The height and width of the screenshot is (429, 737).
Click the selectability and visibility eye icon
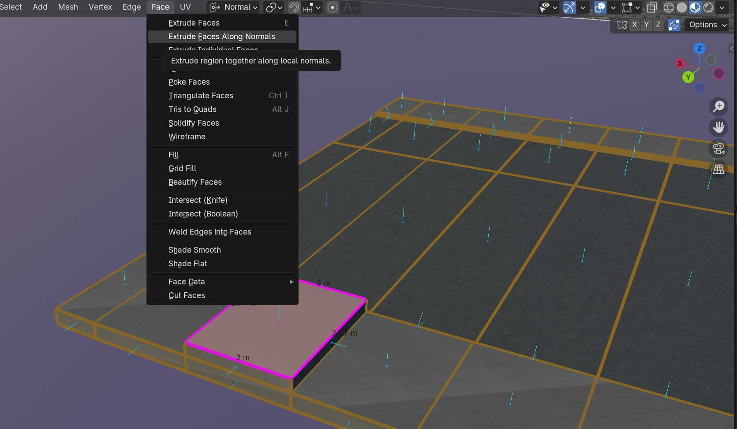545,7
